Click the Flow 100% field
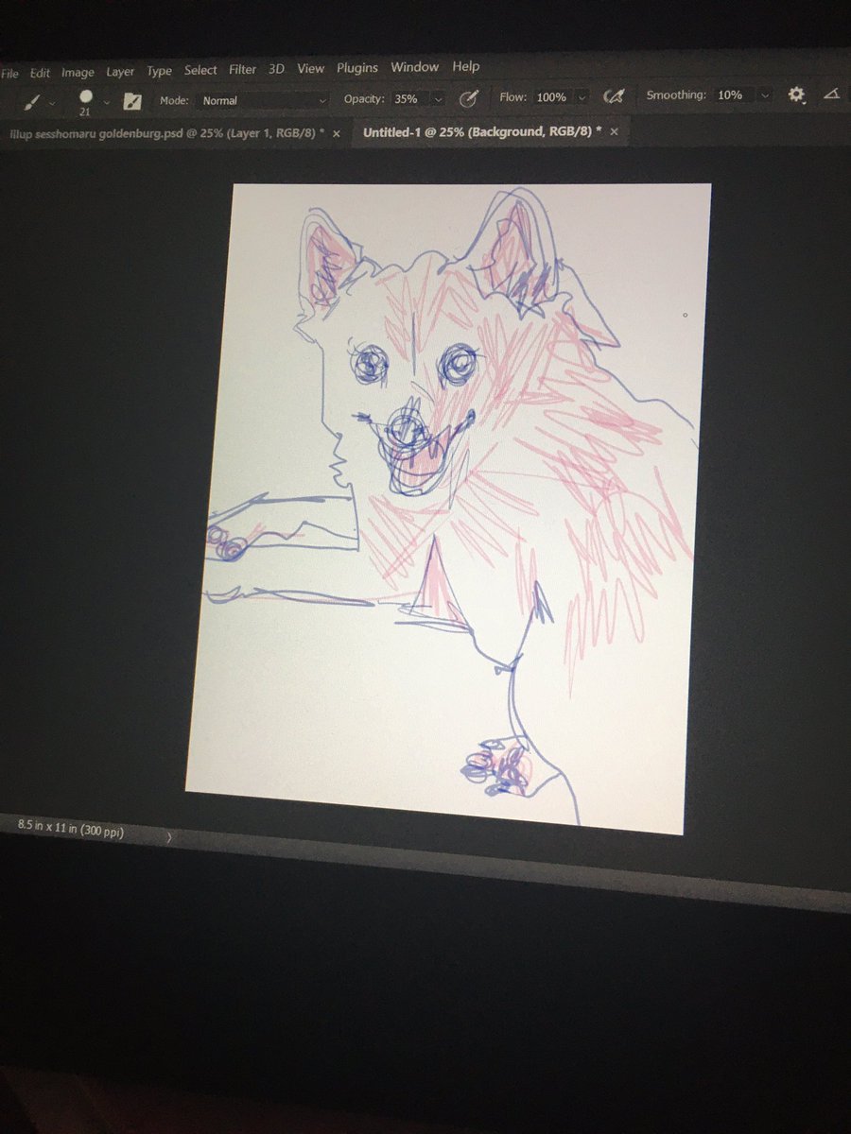Screen dimensions: 851x1134 coord(551,97)
